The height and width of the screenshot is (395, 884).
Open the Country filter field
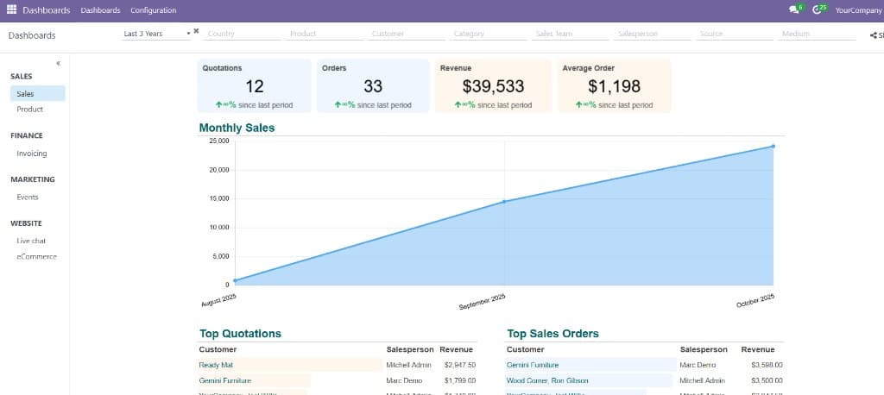(x=243, y=34)
